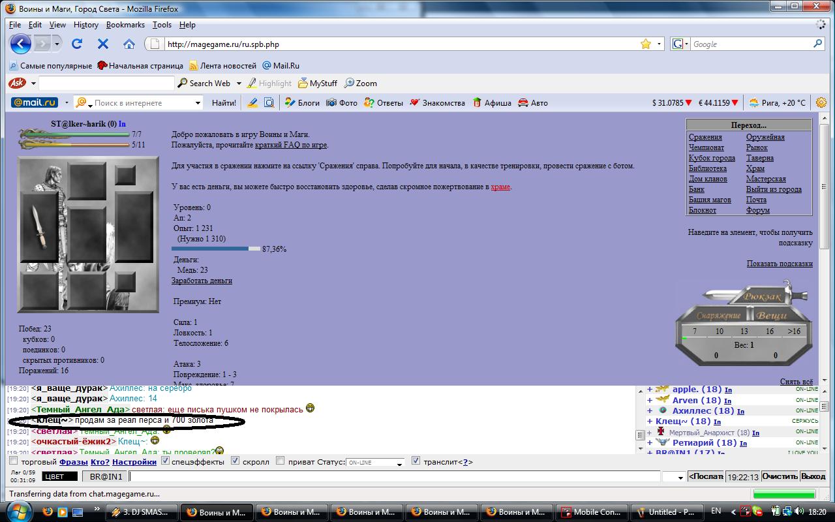Reload the page with the refresh icon
The image size is (835, 522).
pyautogui.click(x=77, y=44)
